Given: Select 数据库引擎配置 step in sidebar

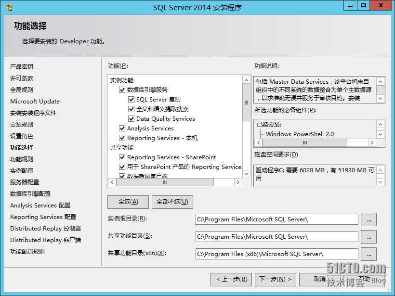Looking at the screenshot, I should (x=30, y=194).
